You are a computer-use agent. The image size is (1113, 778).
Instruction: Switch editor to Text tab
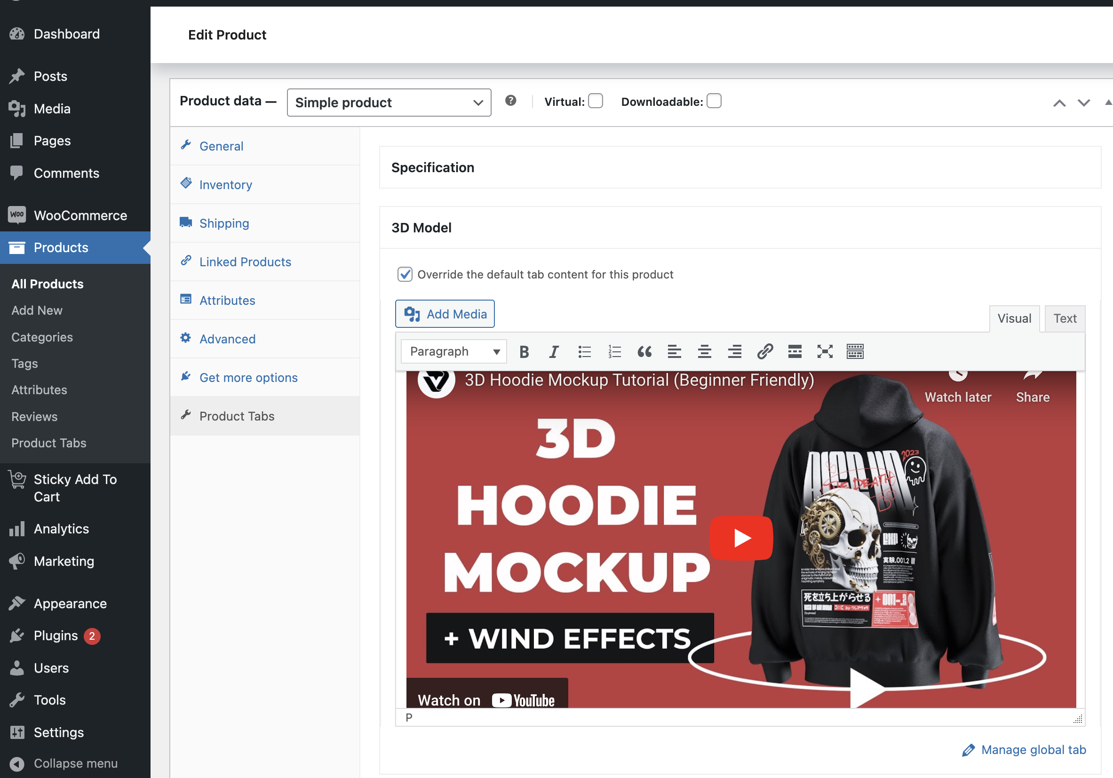(1065, 318)
